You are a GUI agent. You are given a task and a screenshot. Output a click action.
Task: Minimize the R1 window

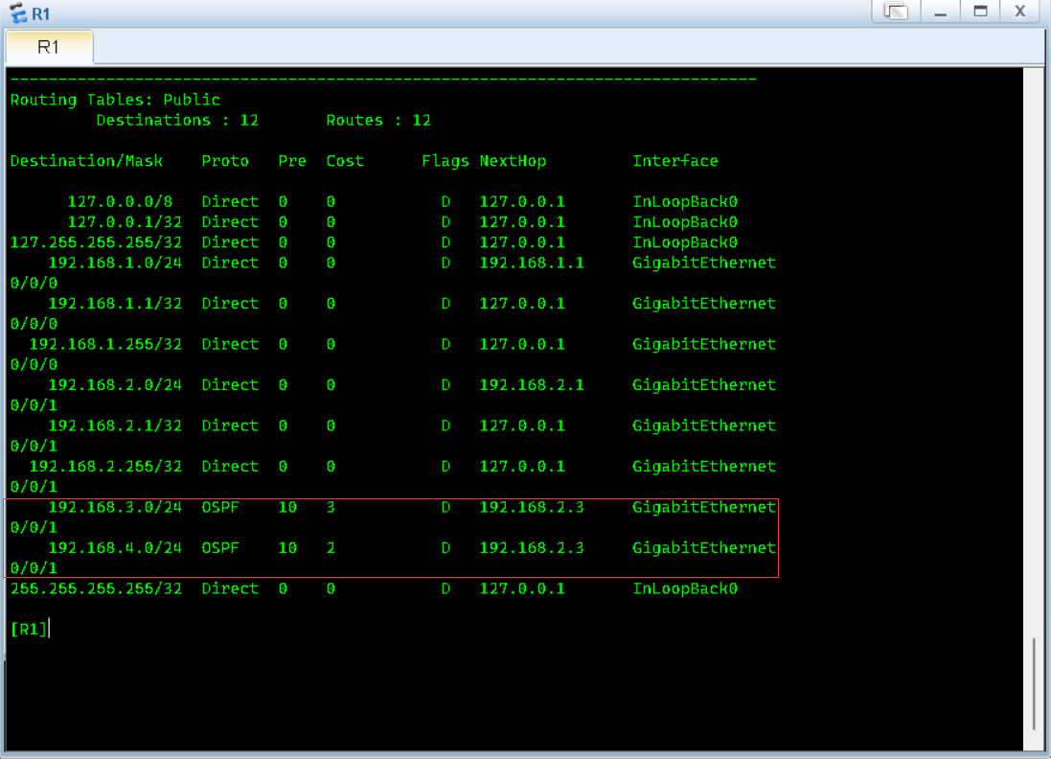coord(941,11)
